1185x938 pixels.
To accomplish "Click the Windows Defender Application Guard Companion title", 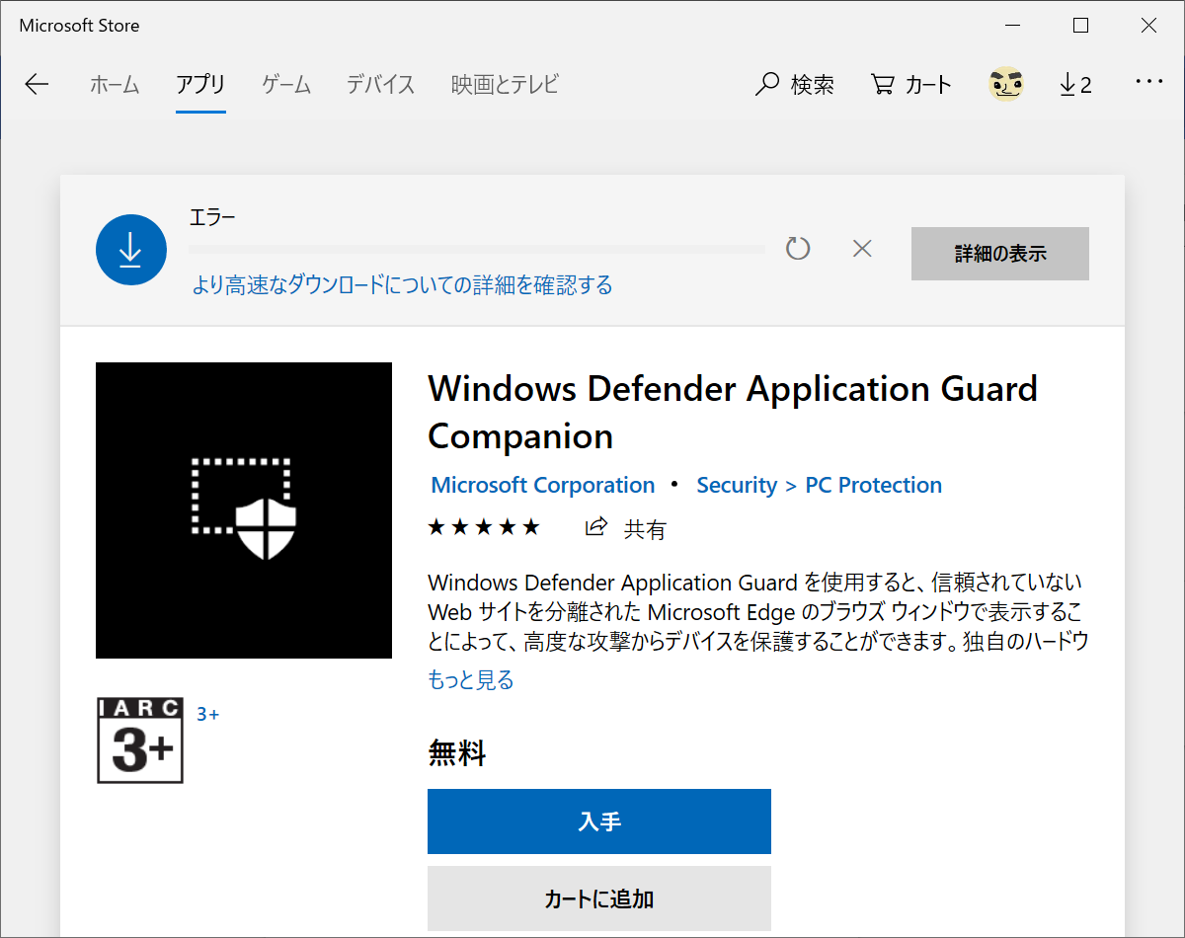I will click(x=733, y=412).
